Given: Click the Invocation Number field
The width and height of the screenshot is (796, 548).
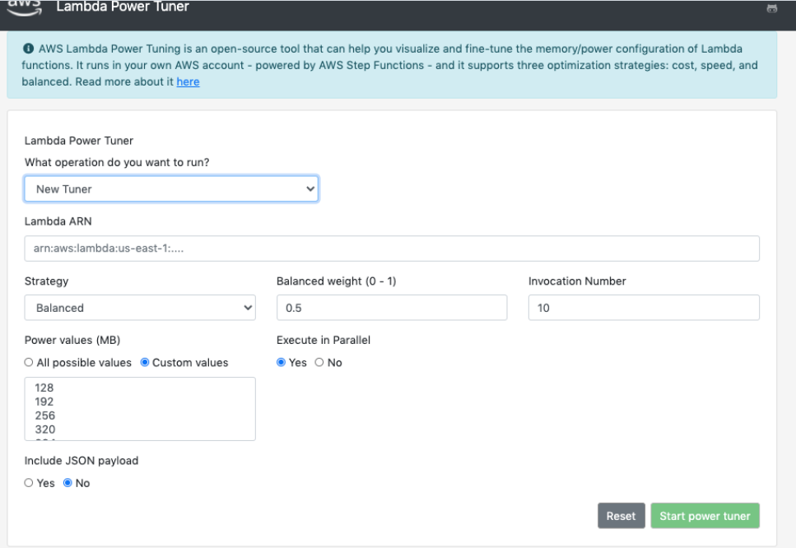Looking at the screenshot, I should coord(644,308).
